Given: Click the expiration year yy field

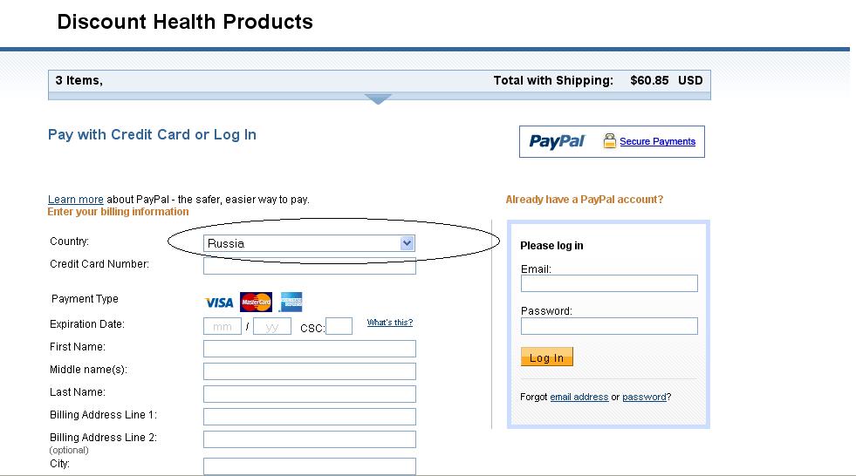Looking at the screenshot, I should [x=272, y=326].
